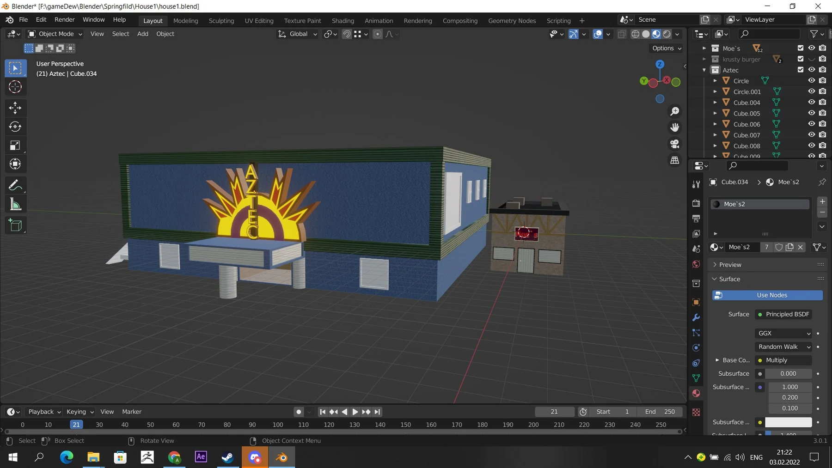Screen dimensions: 832x468
Task: Pin the properties editor context
Action: 822,182
